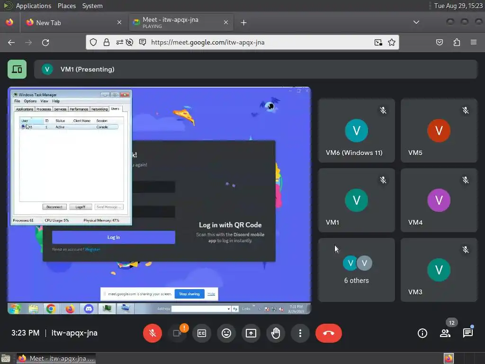The image size is (485, 364).
Task: Click the Logoff button in Task Manager
Action: click(81, 207)
